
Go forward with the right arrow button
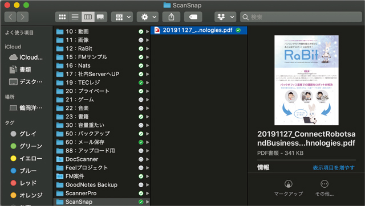pyautogui.click(x=23, y=17)
